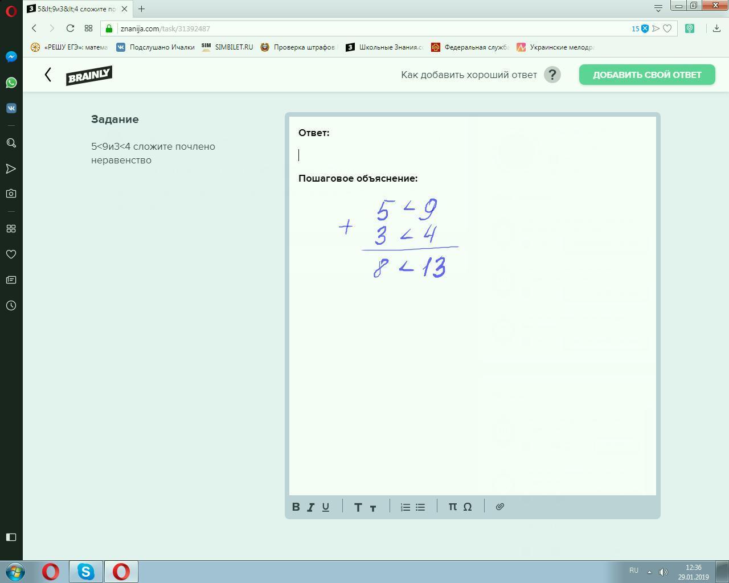Open the Omega special symbols picker
Image resolution: width=729 pixels, height=583 pixels.
468,507
